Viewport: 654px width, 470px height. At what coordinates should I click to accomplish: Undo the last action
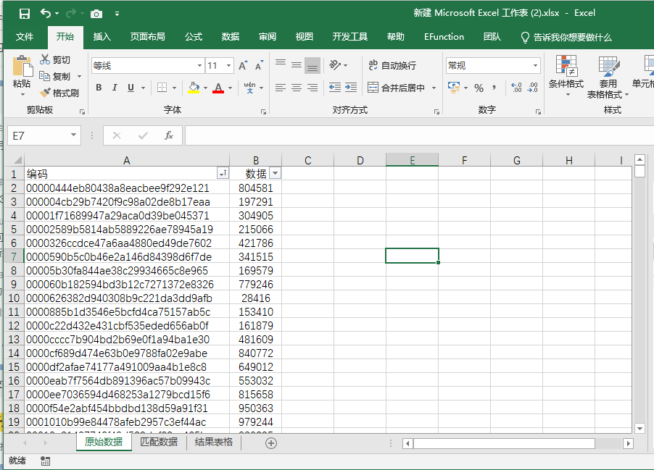(x=46, y=14)
